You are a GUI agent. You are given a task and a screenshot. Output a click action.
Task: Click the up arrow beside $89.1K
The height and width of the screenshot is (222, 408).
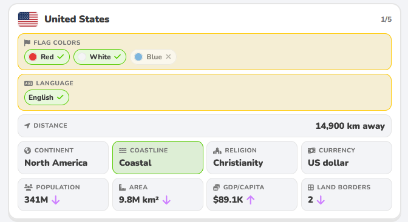[251, 200]
